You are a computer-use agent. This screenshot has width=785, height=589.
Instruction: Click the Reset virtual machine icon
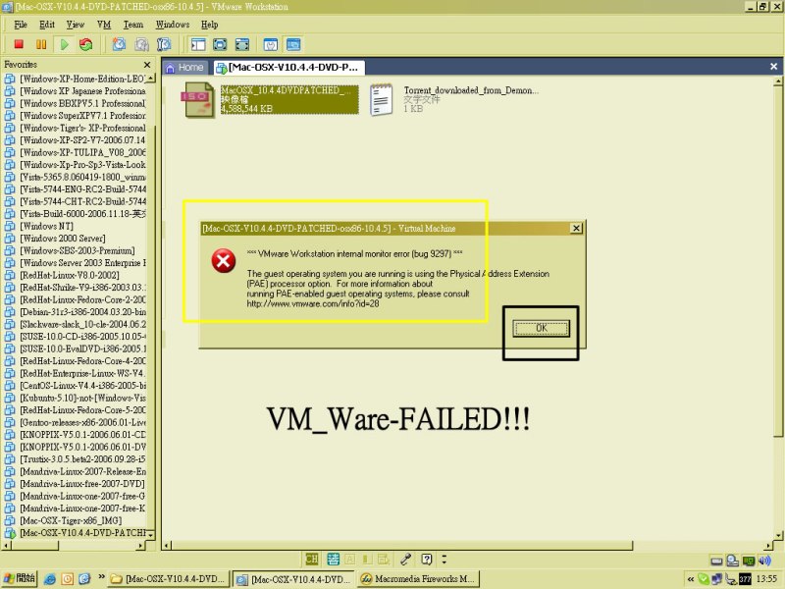coord(85,44)
